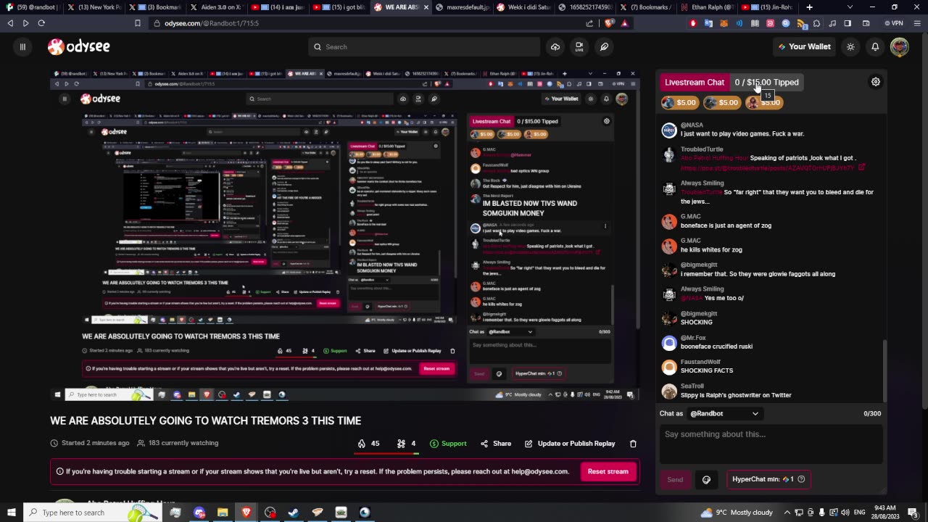The image size is (928, 522).
Task: Open the second $5.00 tip chip
Action: pyautogui.click(x=722, y=102)
